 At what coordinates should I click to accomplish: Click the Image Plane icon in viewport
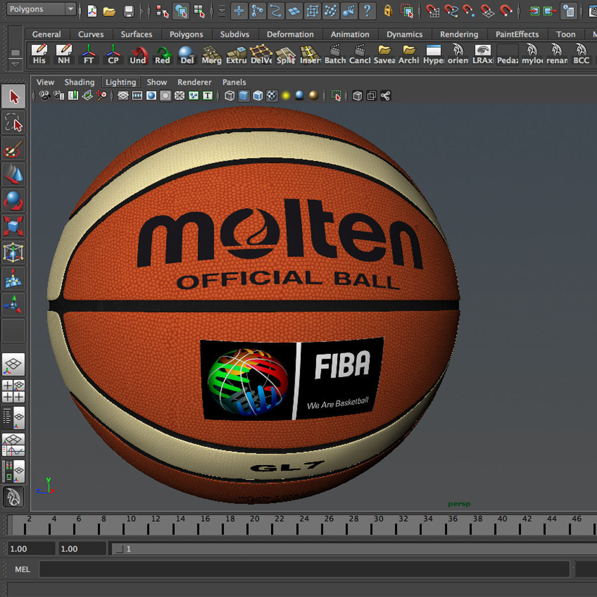pos(87,96)
